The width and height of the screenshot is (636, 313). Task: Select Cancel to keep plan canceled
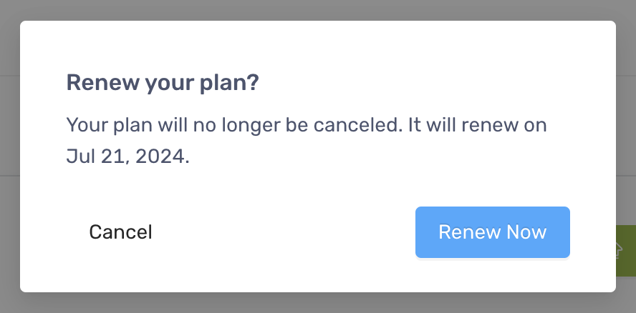pos(120,232)
